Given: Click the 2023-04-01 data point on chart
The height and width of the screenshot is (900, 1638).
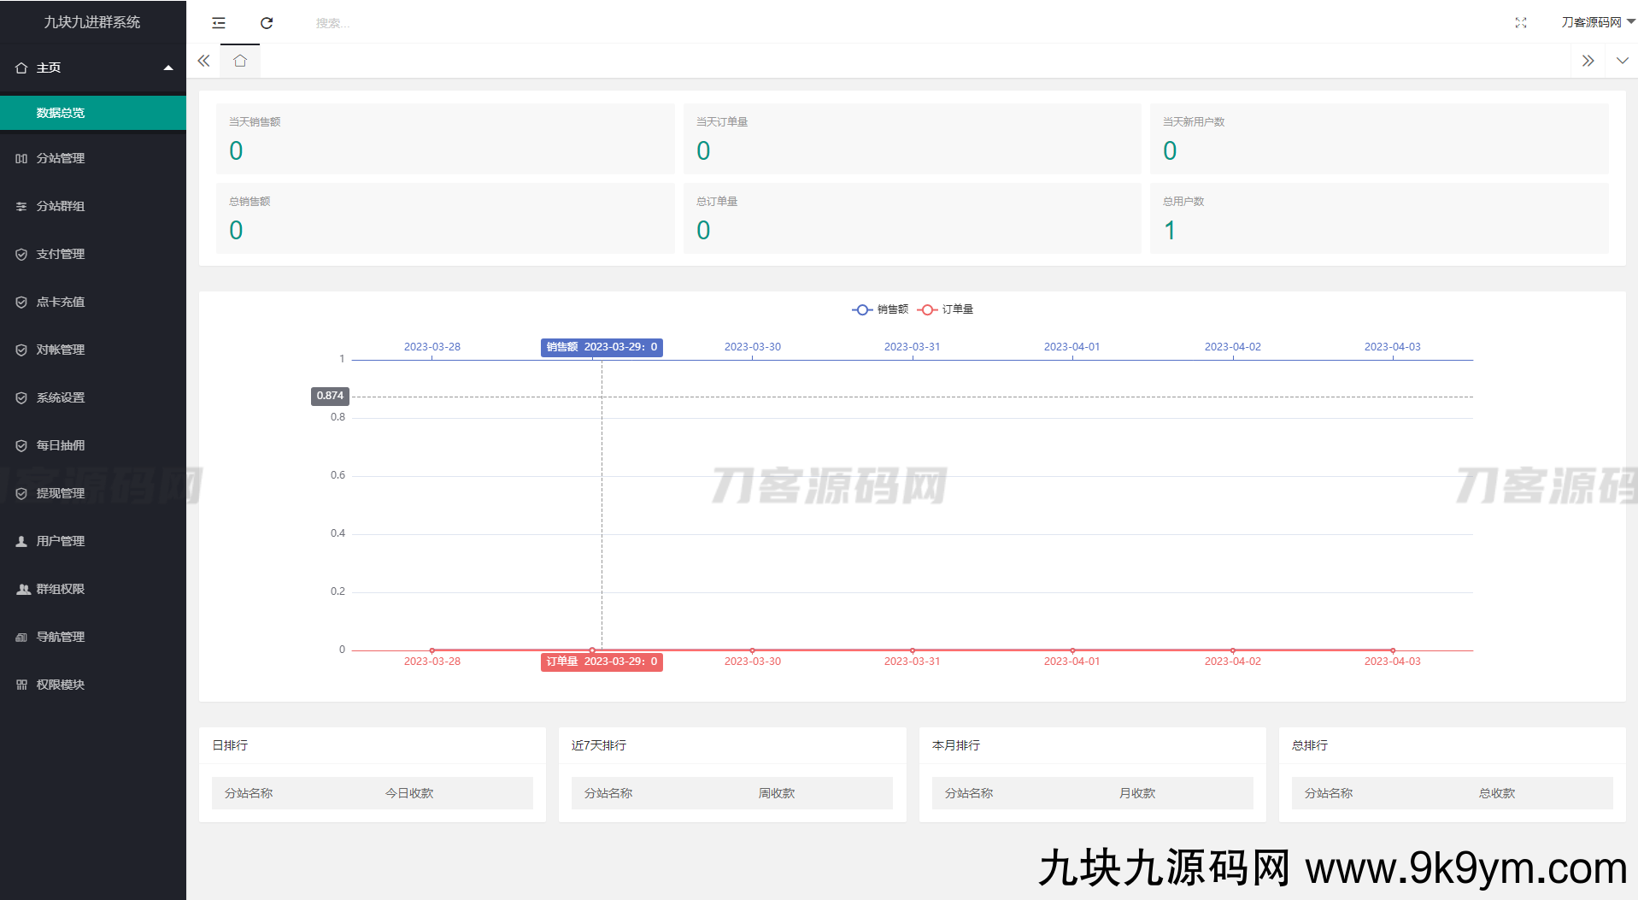Looking at the screenshot, I should 1072,650.
